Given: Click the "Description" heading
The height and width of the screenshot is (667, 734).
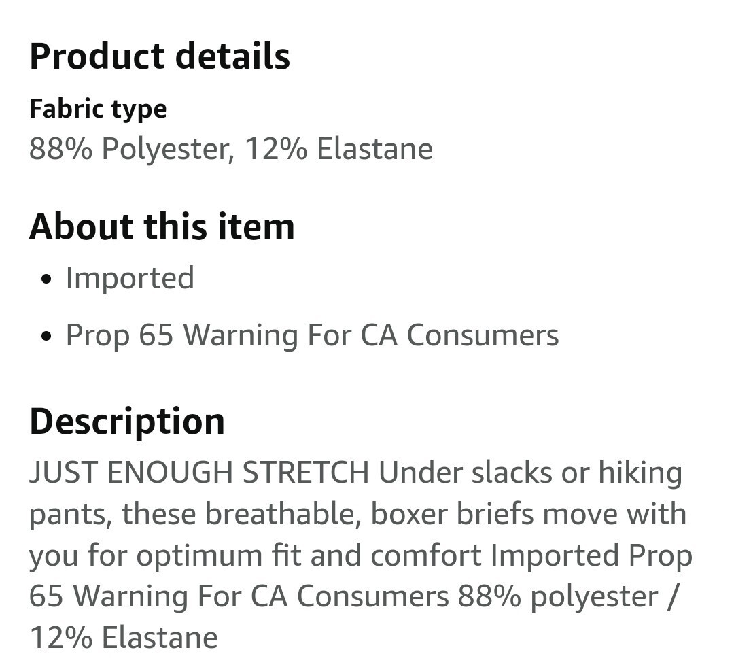Looking at the screenshot, I should click(x=127, y=421).
